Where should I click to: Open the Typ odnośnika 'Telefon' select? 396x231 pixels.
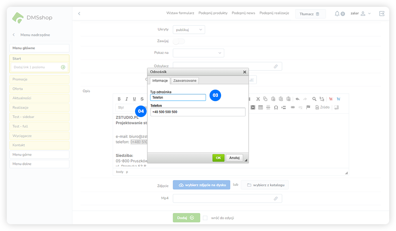coord(178,97)
